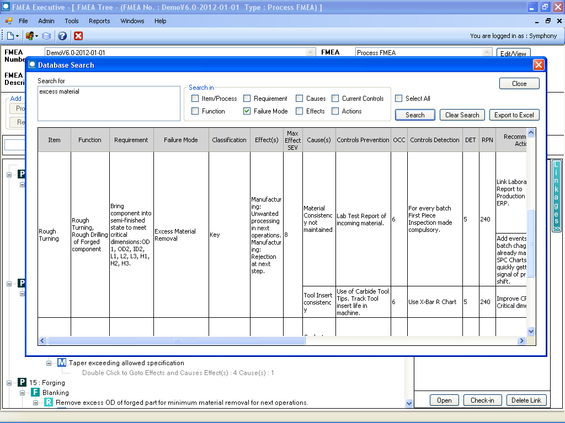The image size is (565, 423).
Task: Click the Search button
Action: [x=415, y=115]
